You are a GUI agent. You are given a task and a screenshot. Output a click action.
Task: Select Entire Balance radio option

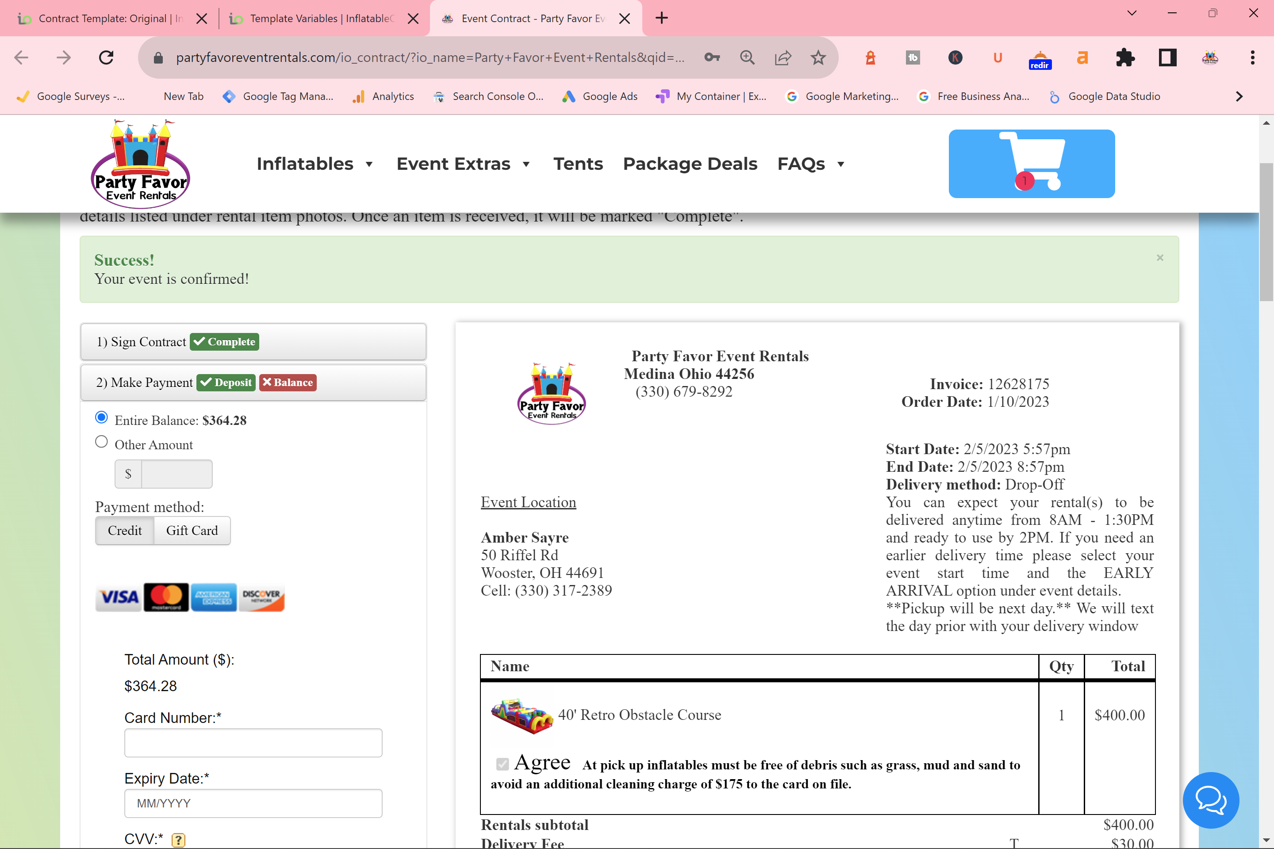[101, 417]
